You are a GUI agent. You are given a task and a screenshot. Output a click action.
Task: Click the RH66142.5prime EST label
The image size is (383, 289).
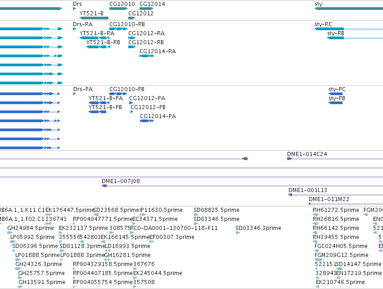pyautogui.click(x=336, y=228)
